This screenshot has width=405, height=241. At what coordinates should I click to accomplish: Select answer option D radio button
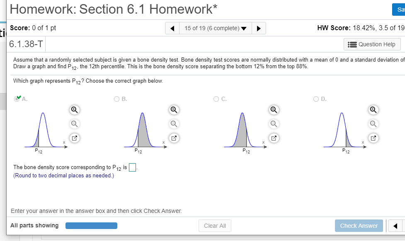point(316,99)
